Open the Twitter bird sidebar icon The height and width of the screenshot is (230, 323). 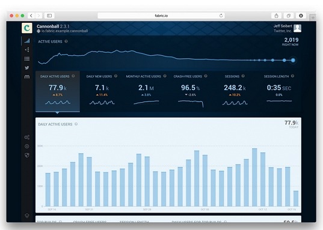coord(27,68)
